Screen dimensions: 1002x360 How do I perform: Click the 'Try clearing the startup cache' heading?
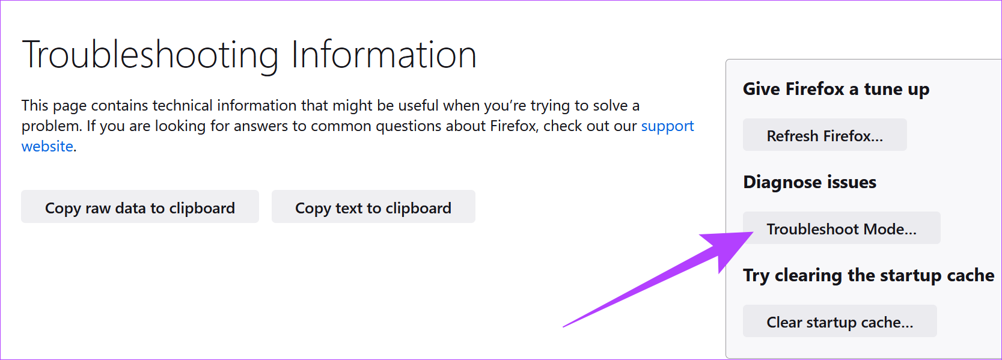click(869, 275)
